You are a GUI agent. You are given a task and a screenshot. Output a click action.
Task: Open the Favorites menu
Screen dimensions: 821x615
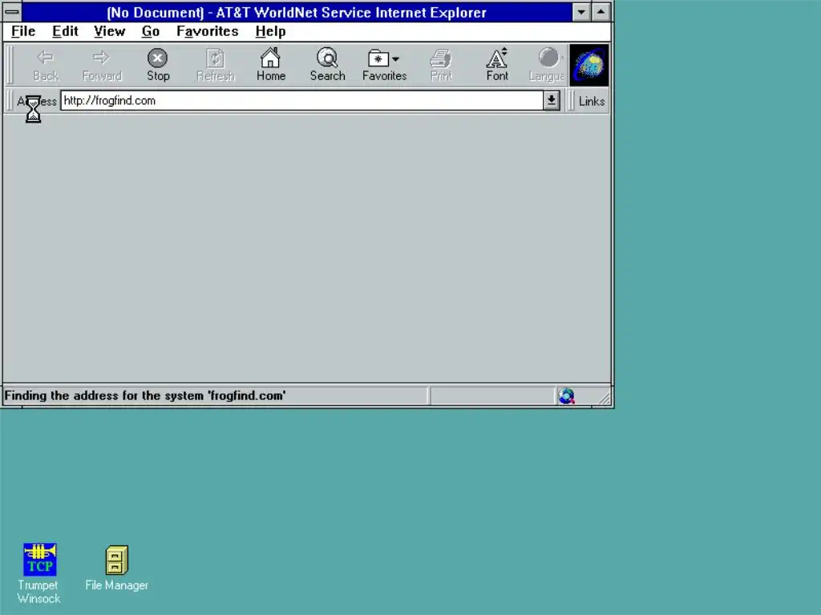[208, 31]
